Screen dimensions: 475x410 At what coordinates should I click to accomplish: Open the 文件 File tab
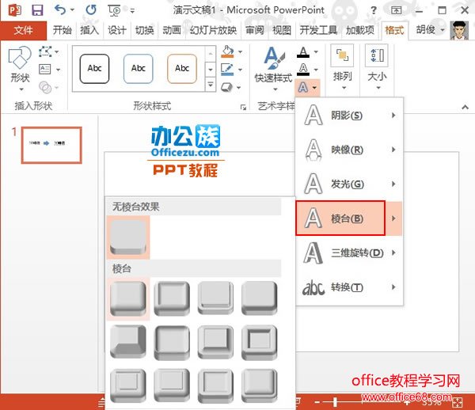(23, 30)
